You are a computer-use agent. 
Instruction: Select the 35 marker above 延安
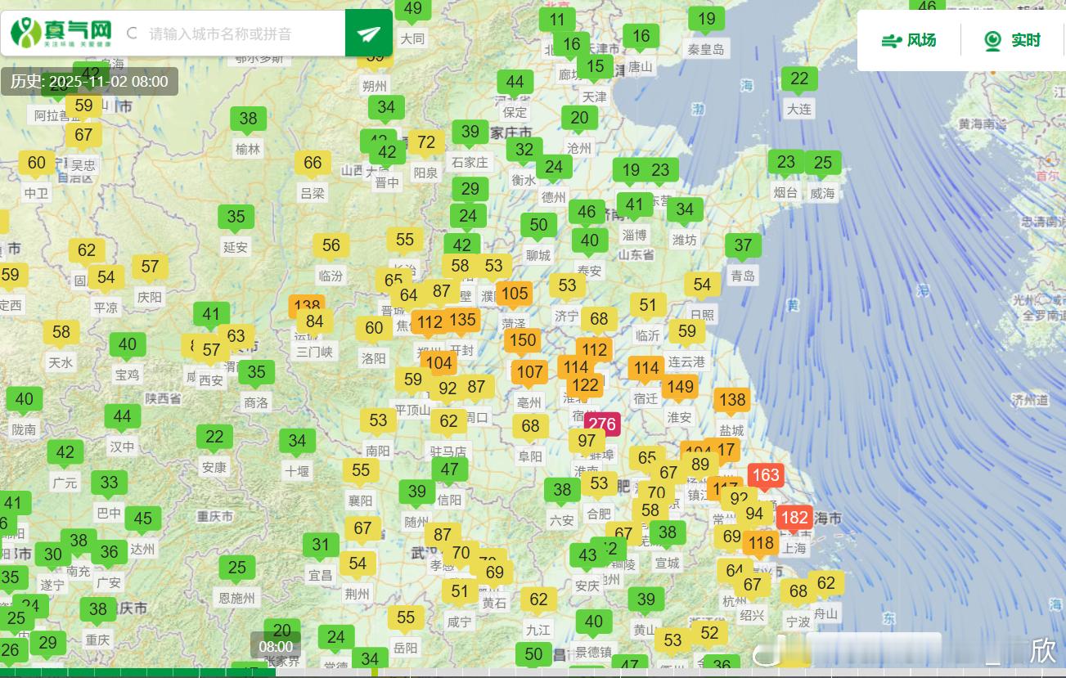pos(236,217)
